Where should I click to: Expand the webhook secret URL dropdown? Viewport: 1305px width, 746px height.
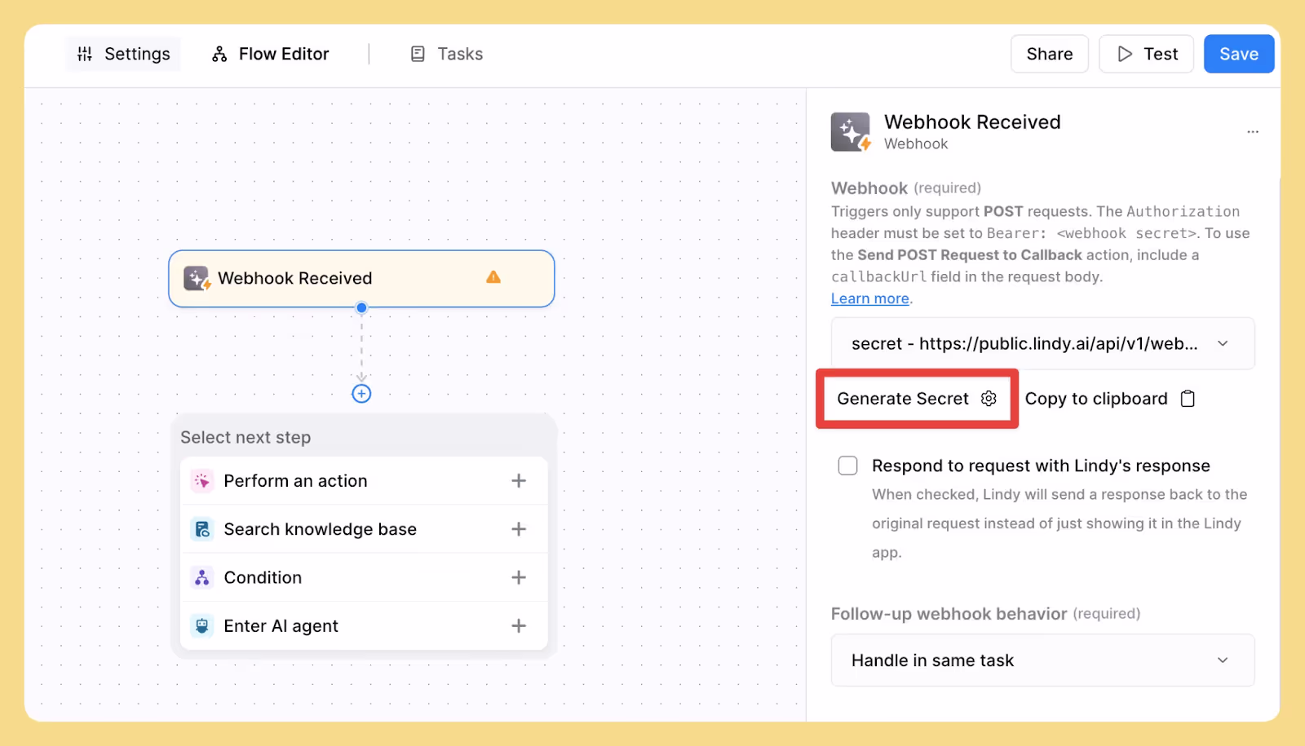coord(1042,343)
